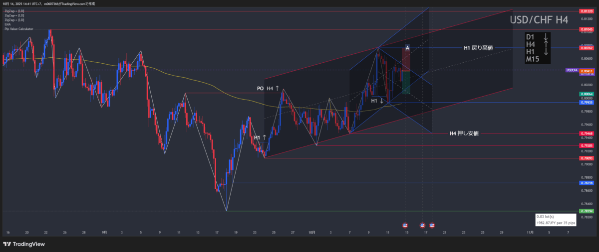Screen dimensions: 599x252
Task: Click the PO H4 up-arrow annotation
Action: 268,88
